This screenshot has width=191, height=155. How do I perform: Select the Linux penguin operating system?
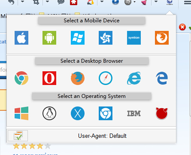tap(49, 113)
